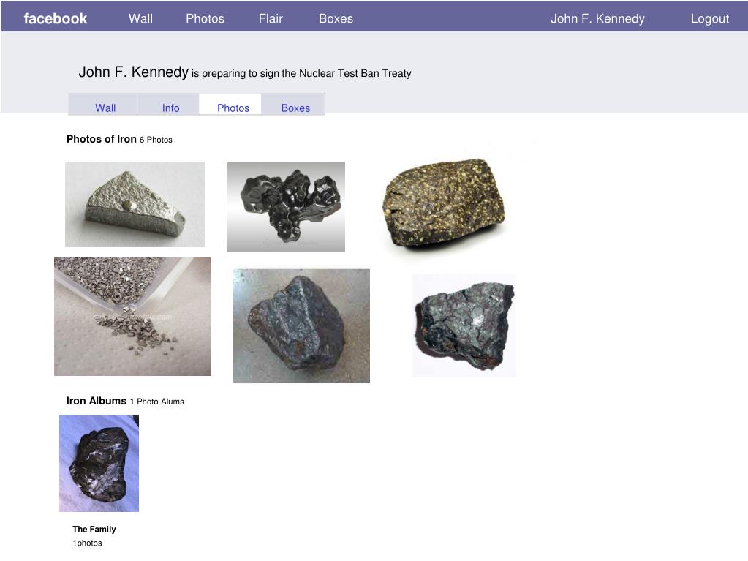Viewport: 748px width, 561px height.
Task: Open the dark gray ore on sand photo
Action: click(x=301, y=325)
